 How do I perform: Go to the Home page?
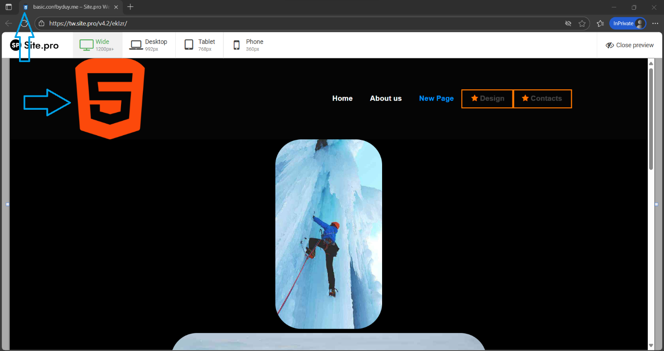[x=342, y=99]
